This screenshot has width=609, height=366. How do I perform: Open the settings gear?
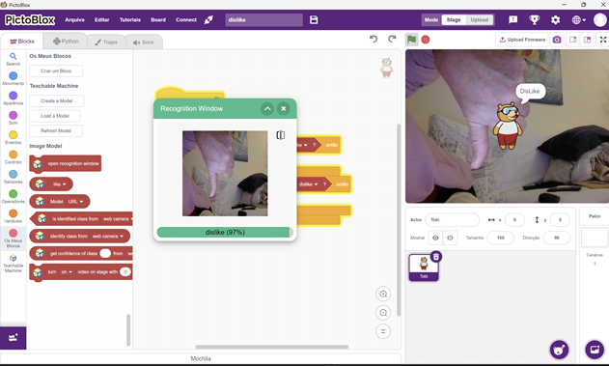(x=556, y=20)
